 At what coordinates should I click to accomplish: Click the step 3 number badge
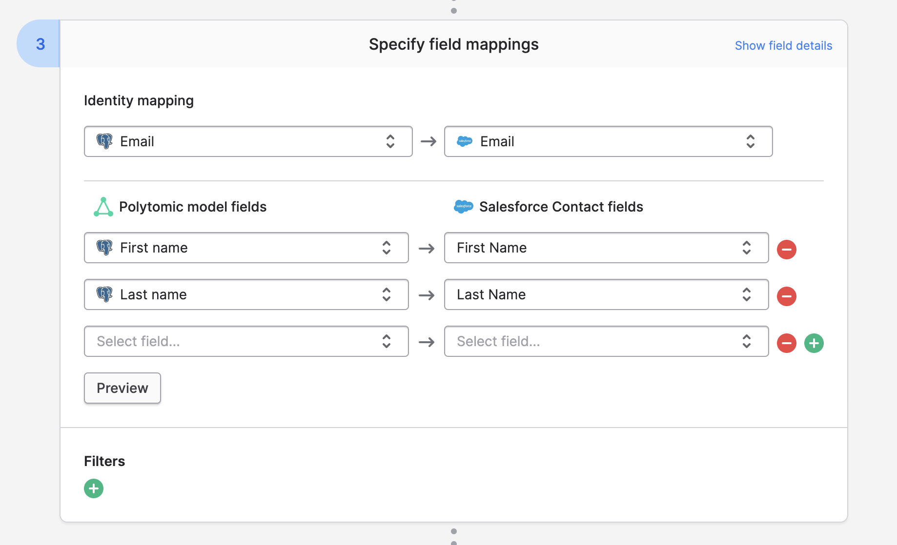(x=40, y=44)
